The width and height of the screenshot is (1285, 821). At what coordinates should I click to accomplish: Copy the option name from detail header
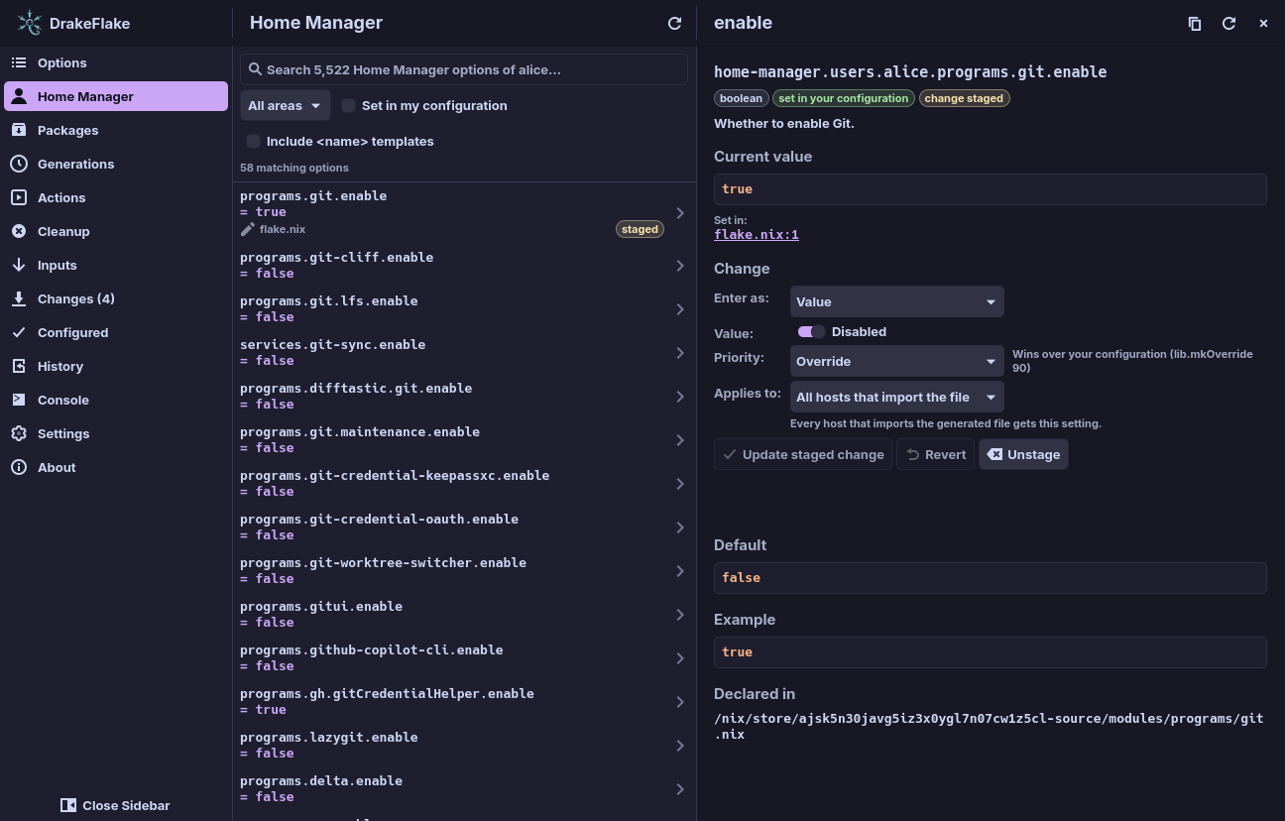click(x=1195, y=23)
